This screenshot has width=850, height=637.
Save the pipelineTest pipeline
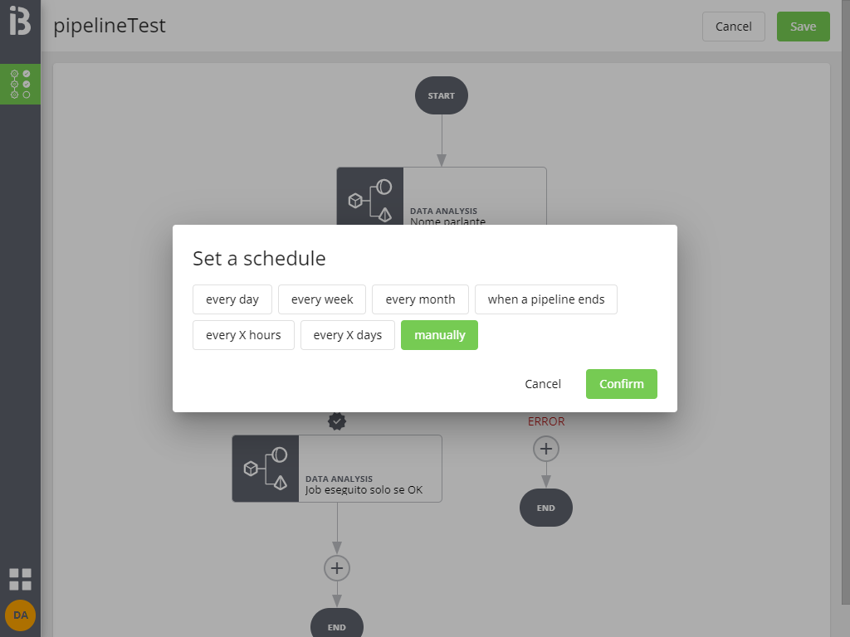pos(803,26)
